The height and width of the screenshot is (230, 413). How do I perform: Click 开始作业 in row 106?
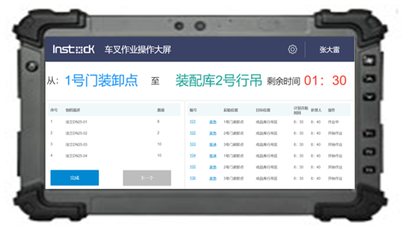[x=335, y=179]
